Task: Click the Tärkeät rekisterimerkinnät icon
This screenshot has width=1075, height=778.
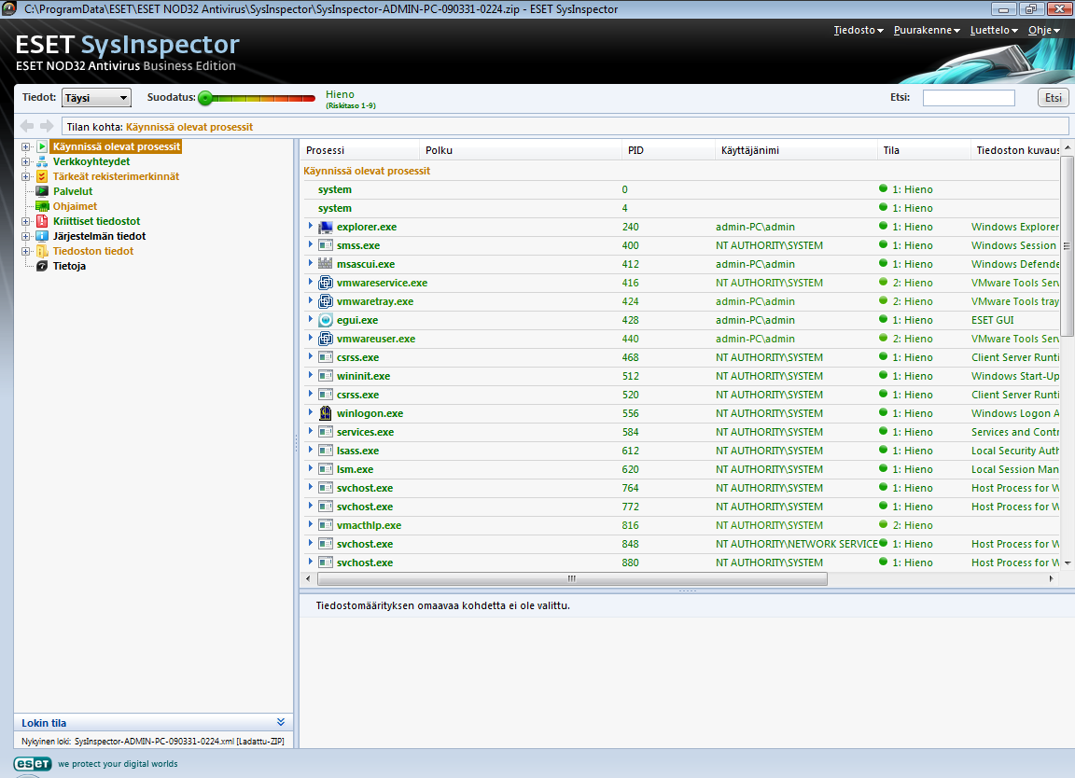Action: (x=42, y=177)
